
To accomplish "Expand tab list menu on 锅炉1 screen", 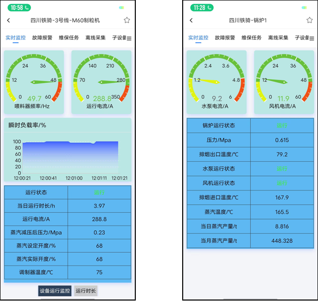I will 312,38.
